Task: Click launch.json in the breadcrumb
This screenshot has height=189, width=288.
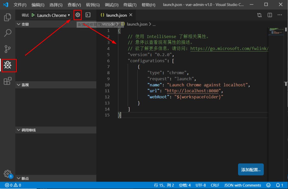Action: click(x=137, y=24)
